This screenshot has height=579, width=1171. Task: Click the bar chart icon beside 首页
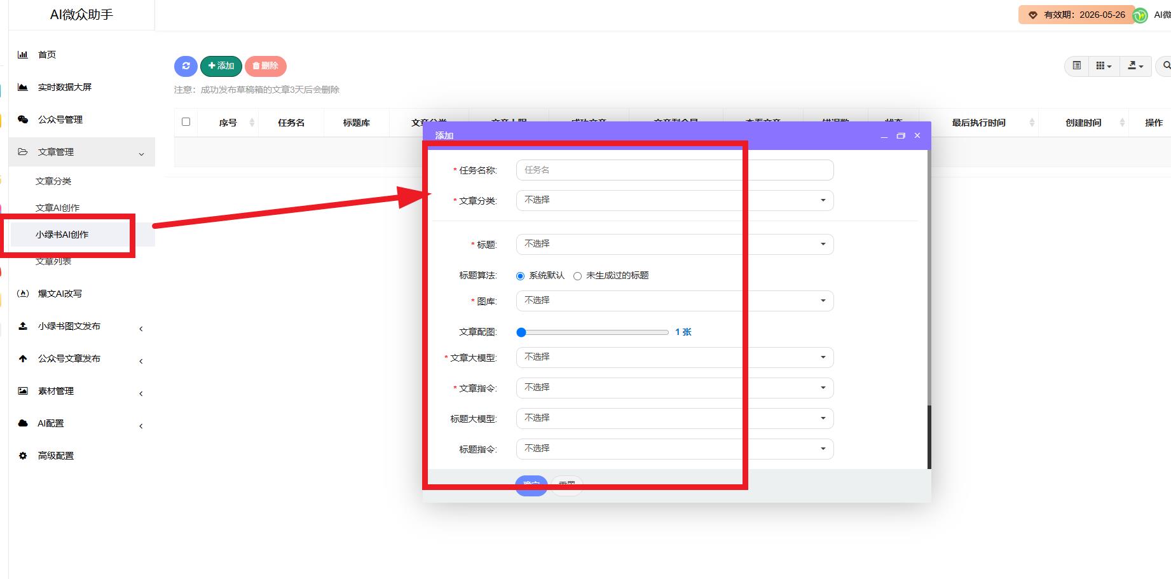click(x=23, y=55)
